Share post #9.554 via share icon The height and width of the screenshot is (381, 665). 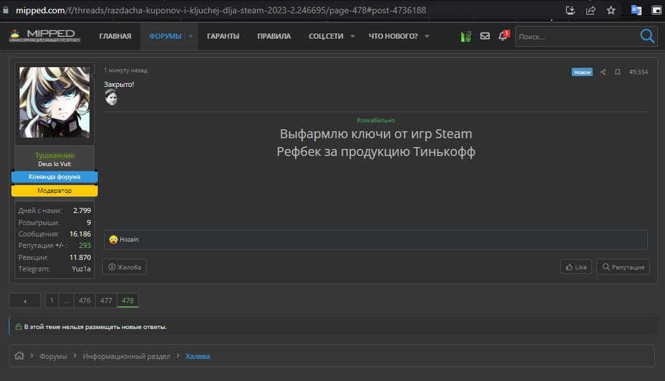click(x=603, y=72)
